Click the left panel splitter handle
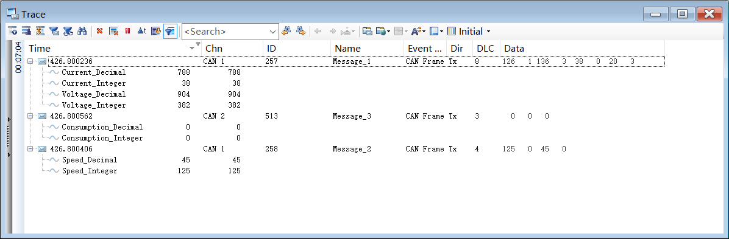The width and height of the screenshot is (729, 239). (x=9, y=137)
